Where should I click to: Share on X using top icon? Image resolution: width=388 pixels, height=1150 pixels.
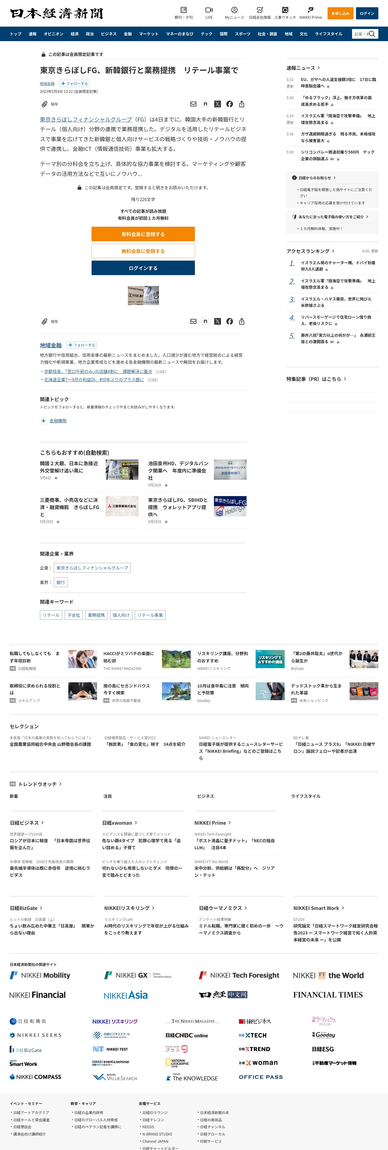point(217,104)
